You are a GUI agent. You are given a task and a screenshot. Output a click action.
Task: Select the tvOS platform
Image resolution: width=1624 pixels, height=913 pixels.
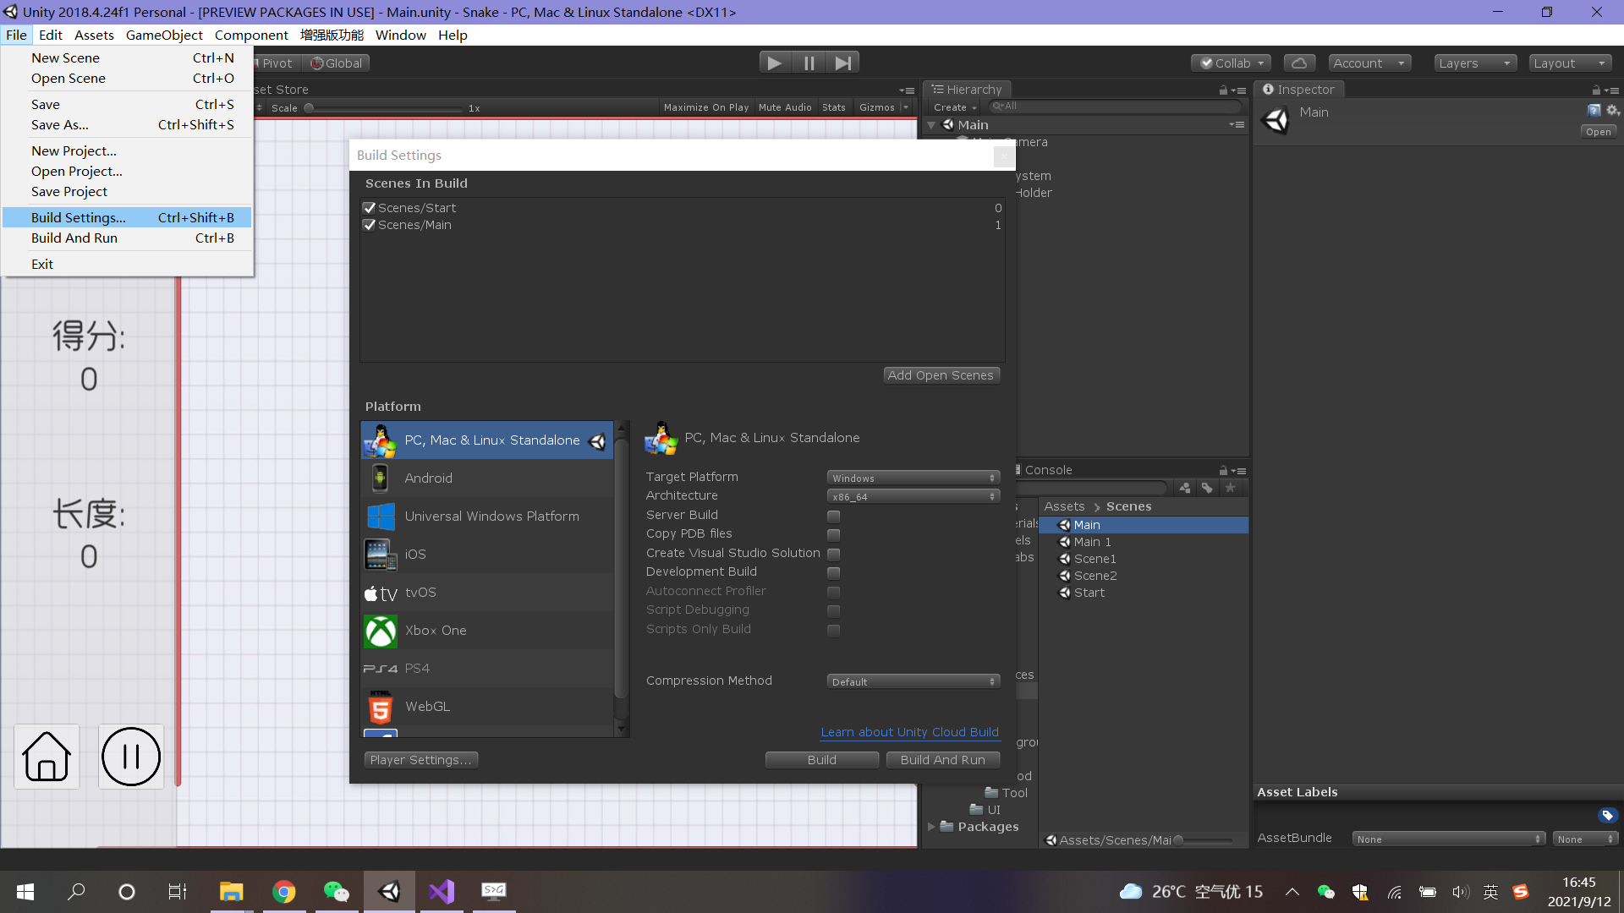[487, 593]
